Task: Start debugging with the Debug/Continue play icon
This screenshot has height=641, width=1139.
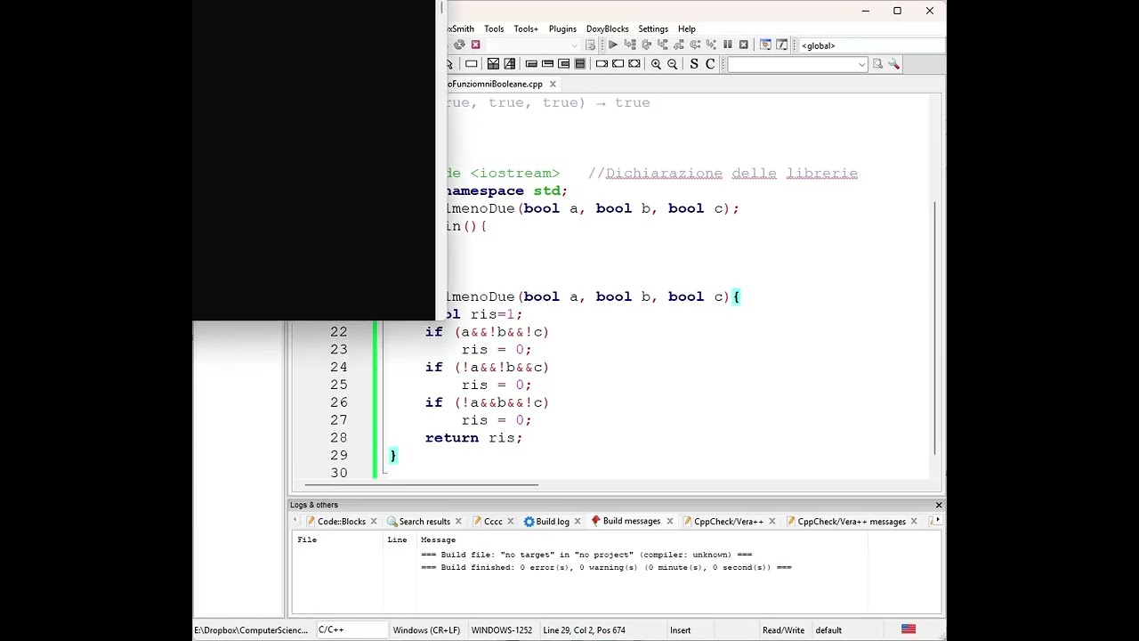Action: pos(613,45)
